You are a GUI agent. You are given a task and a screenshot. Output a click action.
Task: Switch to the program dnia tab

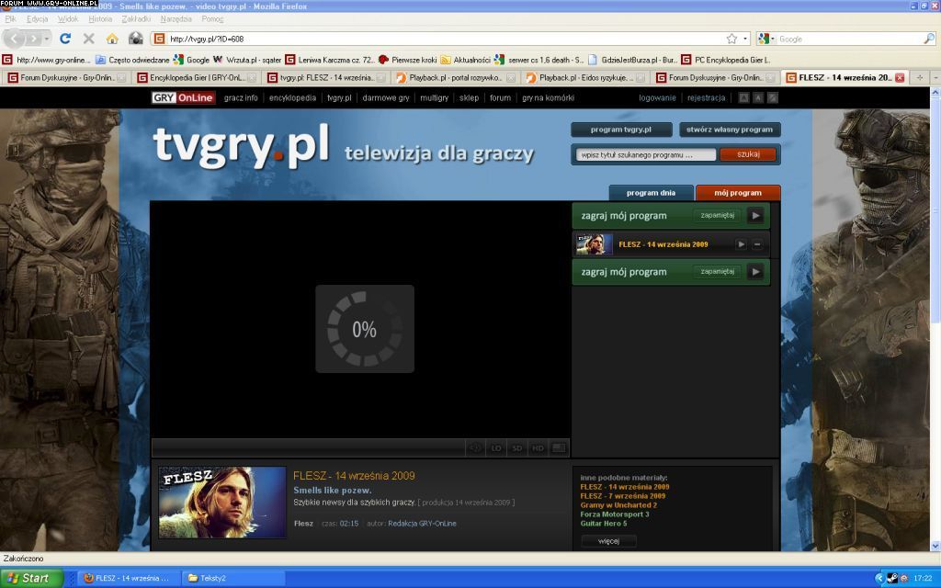pyautogui.click(x=651, y=193)
